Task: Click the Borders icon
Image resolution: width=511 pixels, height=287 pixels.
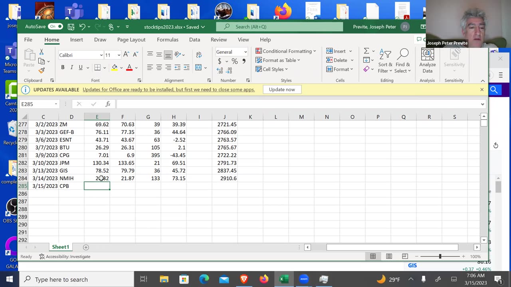Action: (x=97, y=67)
